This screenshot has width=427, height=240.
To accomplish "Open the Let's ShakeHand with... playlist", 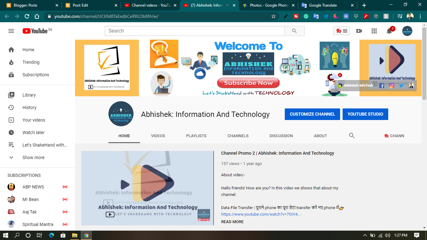I will coord(38,145).
